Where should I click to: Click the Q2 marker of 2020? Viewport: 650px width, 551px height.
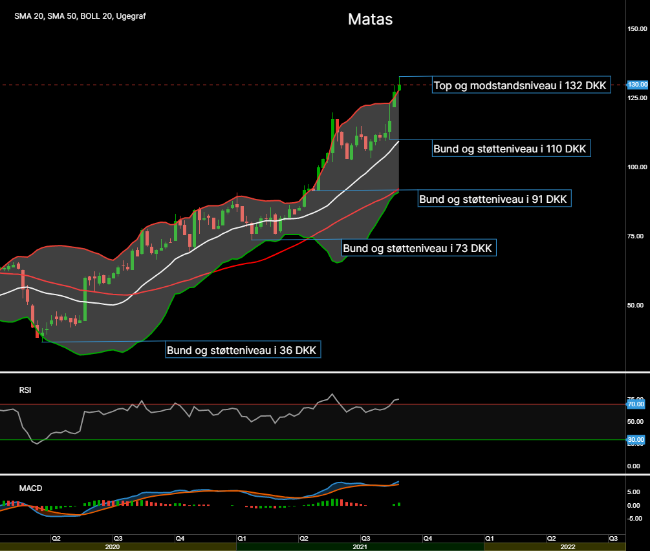(x=56, y=539)
